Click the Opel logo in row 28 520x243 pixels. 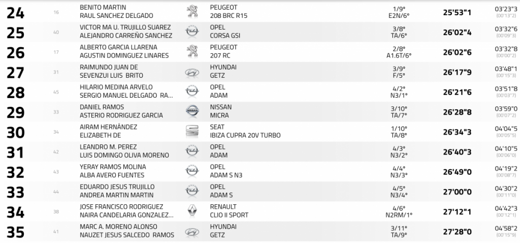(x=192, y=92)
